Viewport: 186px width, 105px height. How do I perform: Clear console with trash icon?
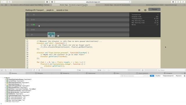point(185,76)
